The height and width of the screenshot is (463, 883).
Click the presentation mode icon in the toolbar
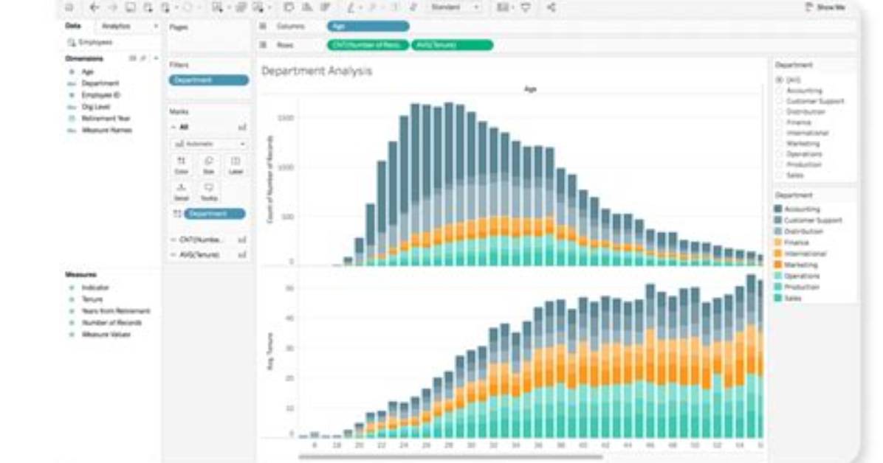(526, 7)
